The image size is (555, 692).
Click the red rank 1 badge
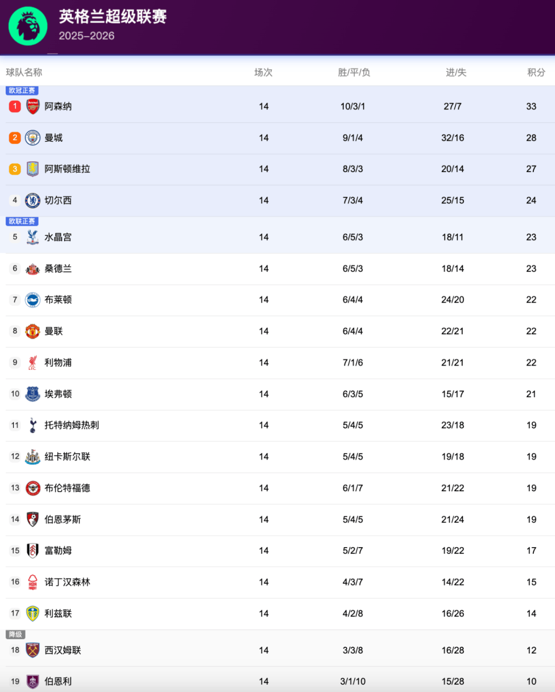pos(15,106)
